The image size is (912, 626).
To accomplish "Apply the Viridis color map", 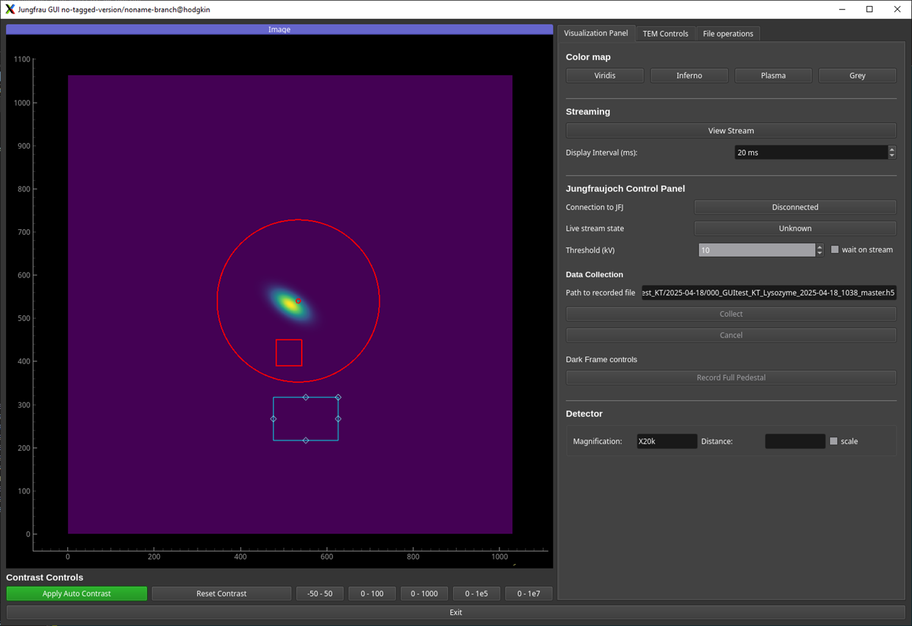I will [604, 75].
